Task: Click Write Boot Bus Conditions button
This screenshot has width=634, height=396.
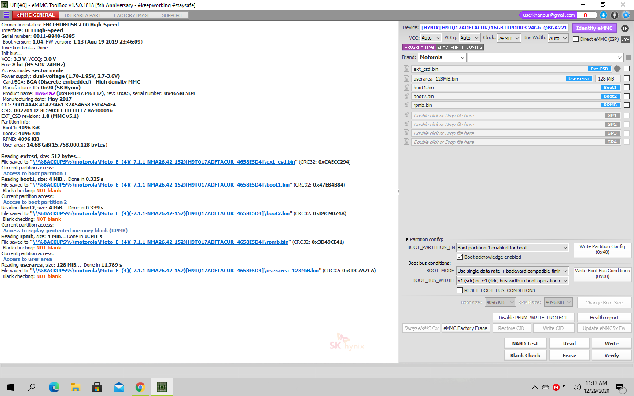Action: (602, 274)
